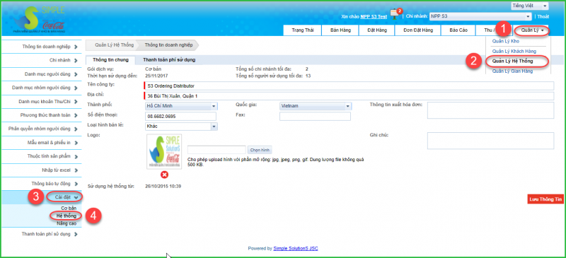Click the logo file path input field
This screenshot has width=566, height=258.
(x=217, y=150)
